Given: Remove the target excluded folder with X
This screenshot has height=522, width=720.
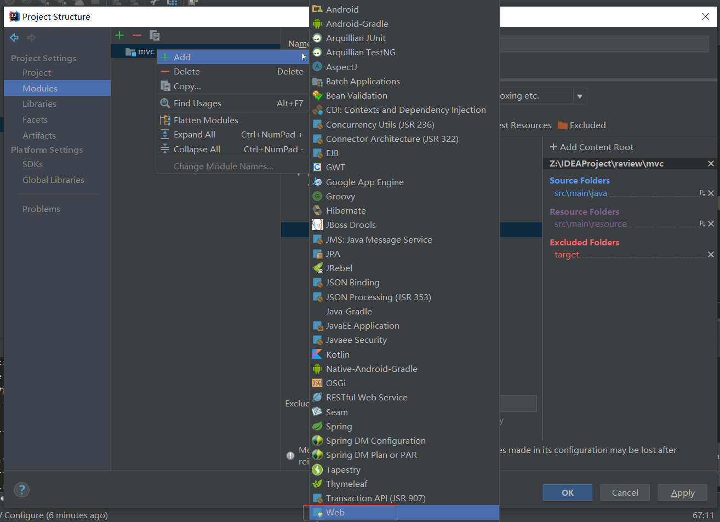Looking at the screenshot, I should pyautogui.click(x=711, y=254).
